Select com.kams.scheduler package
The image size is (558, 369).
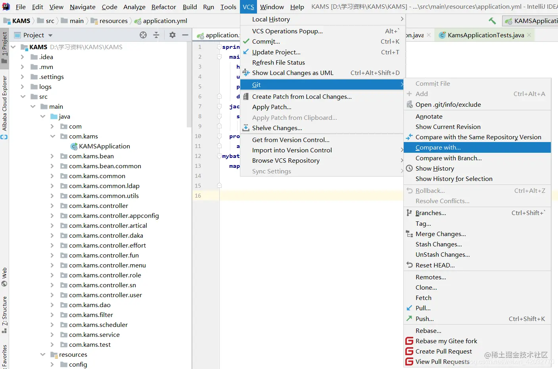(x=98, y=325)
